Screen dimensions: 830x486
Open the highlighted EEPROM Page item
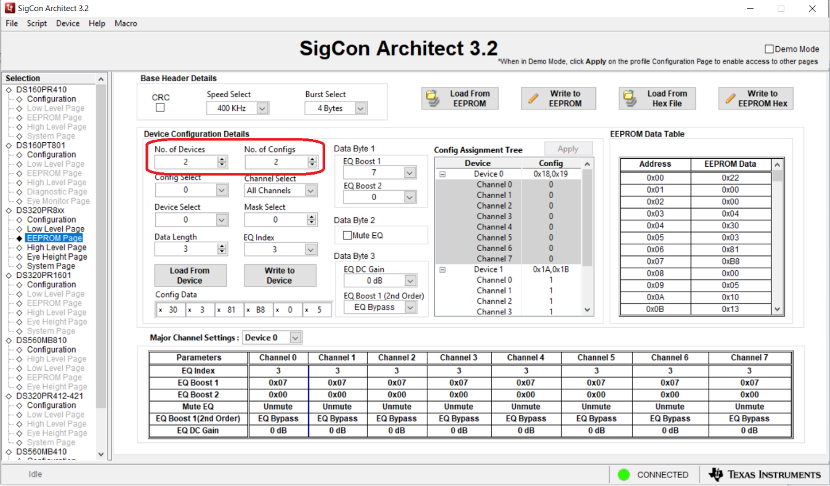(x=54, y=238)
